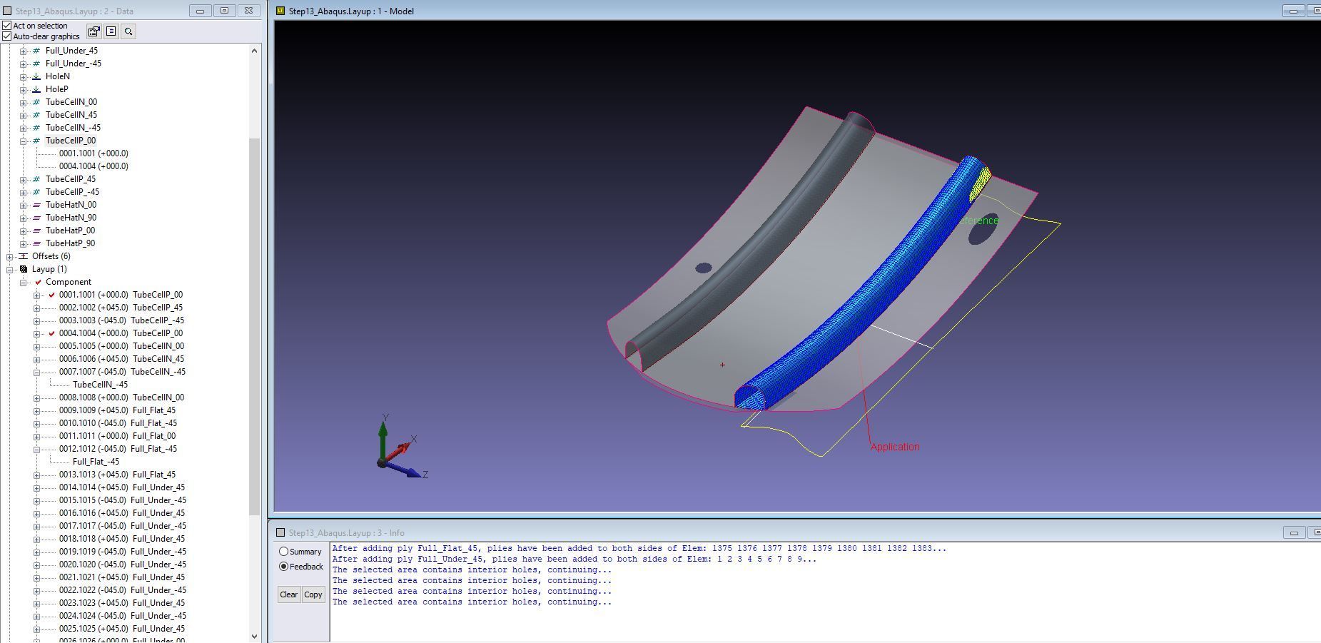The height and width of the screenshot is (643, 1321).
Task: Click the red check icon beside Component
Action: pos(38,282)
